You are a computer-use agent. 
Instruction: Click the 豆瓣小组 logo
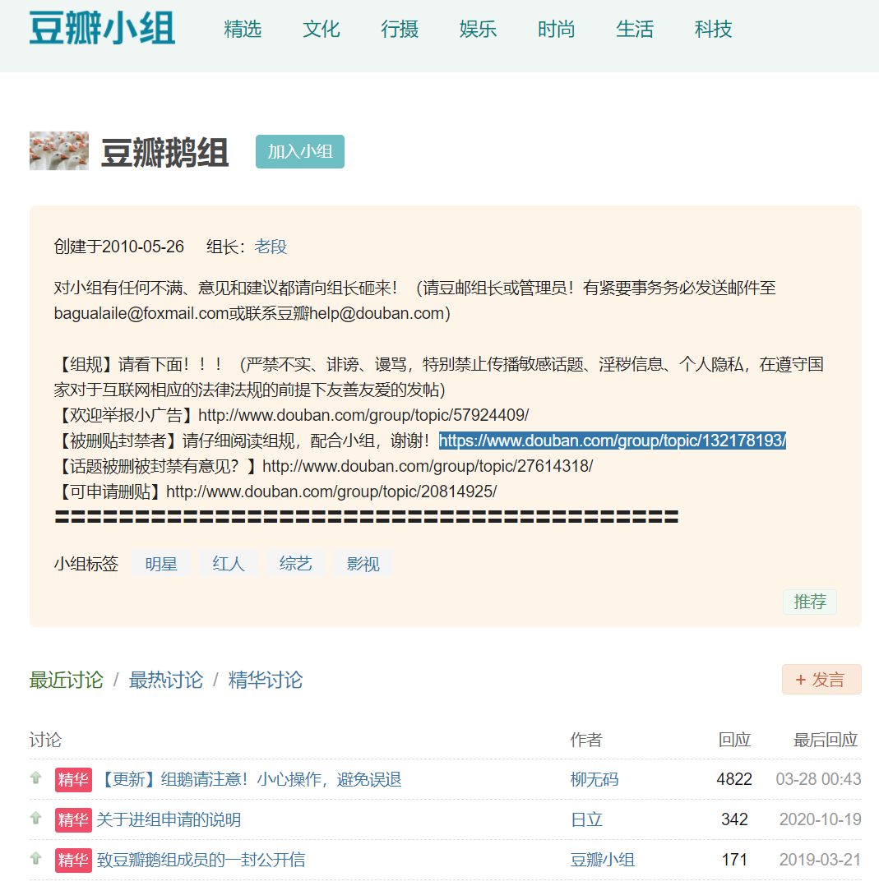tap(102, 28)
